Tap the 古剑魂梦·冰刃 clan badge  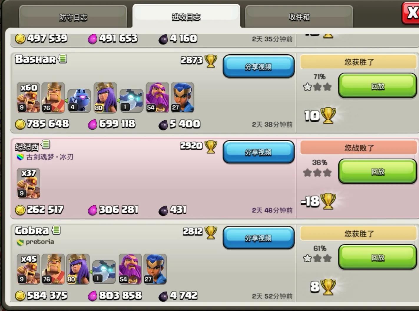pos(20,157)
